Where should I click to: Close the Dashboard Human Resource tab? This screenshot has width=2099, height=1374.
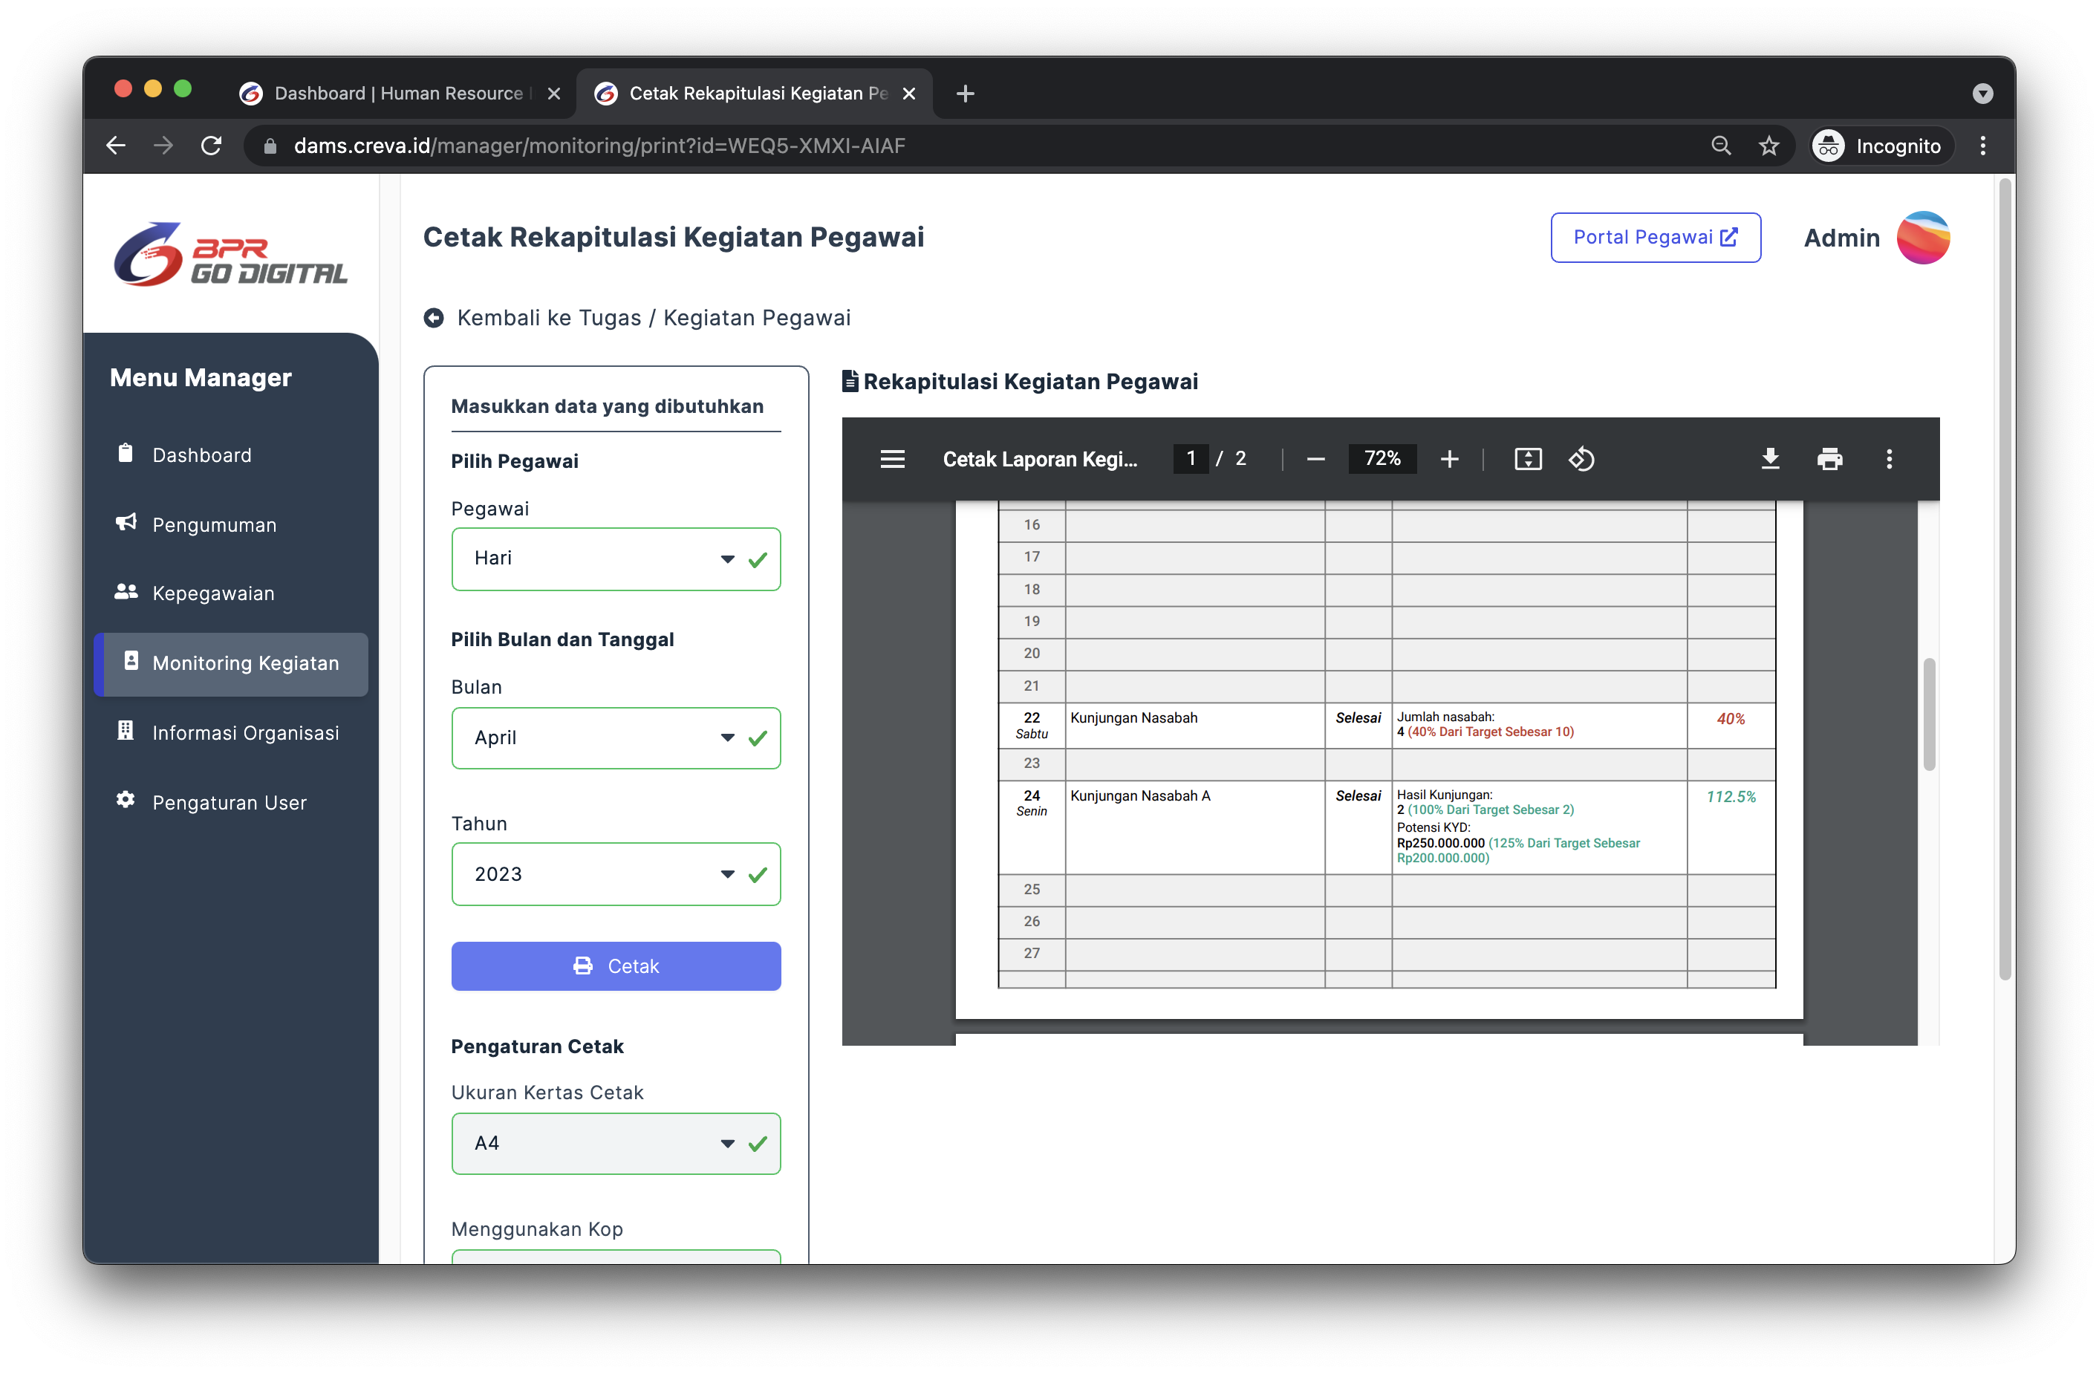click(x=554, y=93)
